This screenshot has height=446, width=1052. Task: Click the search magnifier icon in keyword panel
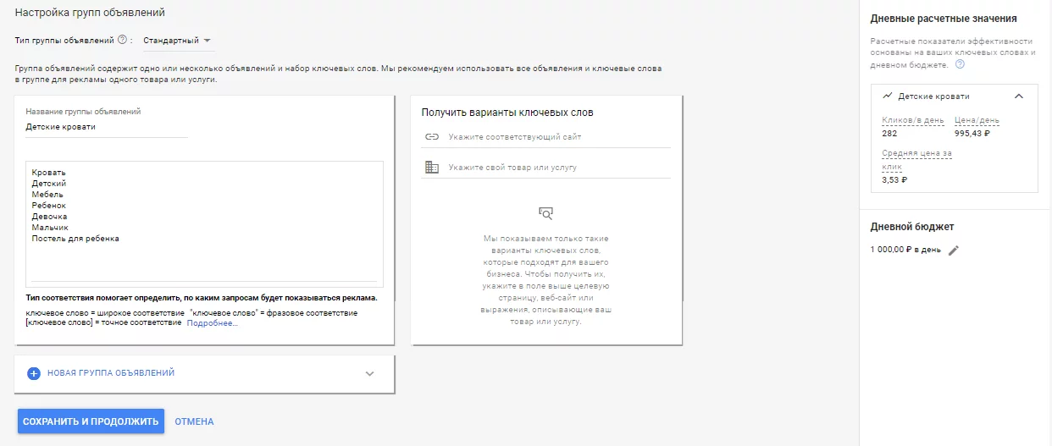tap(546, 213)
